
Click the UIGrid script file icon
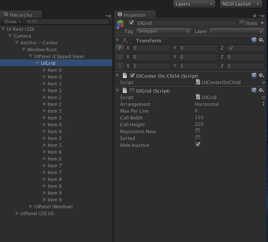(x=198, y=97)
